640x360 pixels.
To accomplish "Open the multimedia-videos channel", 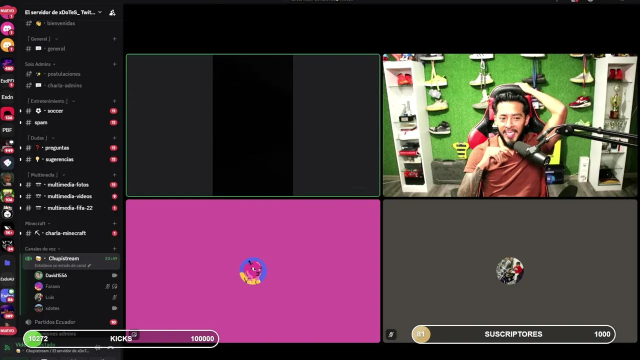I will click(71, 196).
